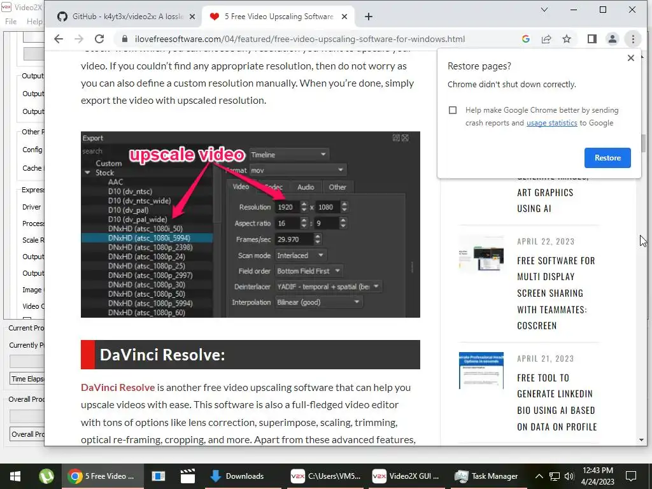
Task: Click the network tray icon
Action: pos(555,476)
